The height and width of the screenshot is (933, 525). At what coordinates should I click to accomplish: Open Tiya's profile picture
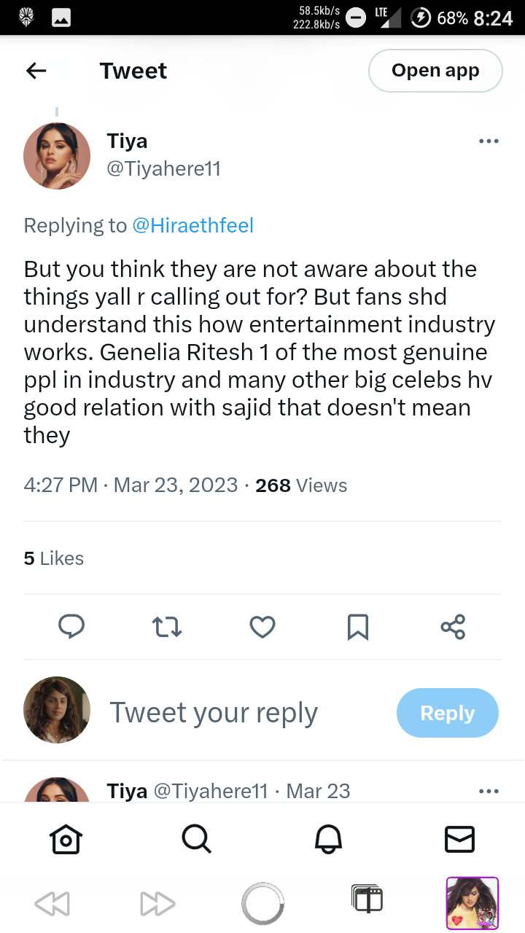coord(57,156)
